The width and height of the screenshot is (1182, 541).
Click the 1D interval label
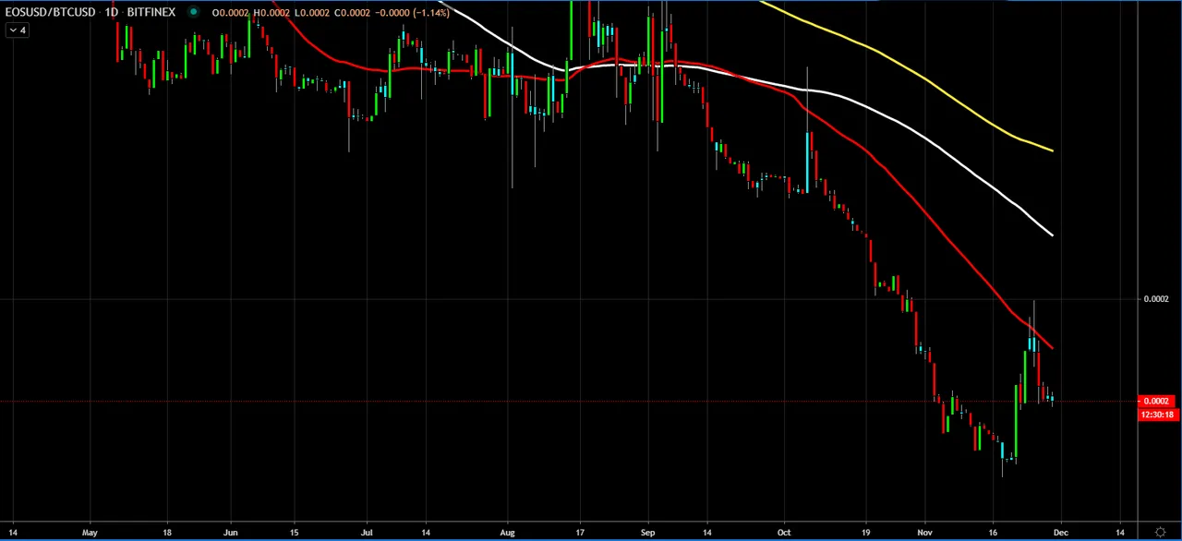111,12
